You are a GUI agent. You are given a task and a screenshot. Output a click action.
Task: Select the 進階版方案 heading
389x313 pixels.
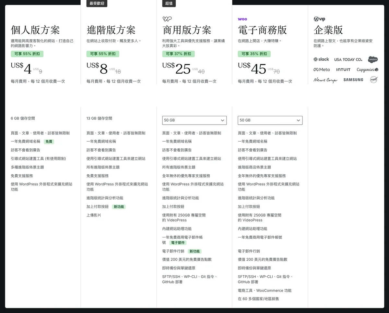(x=111, y=30)
